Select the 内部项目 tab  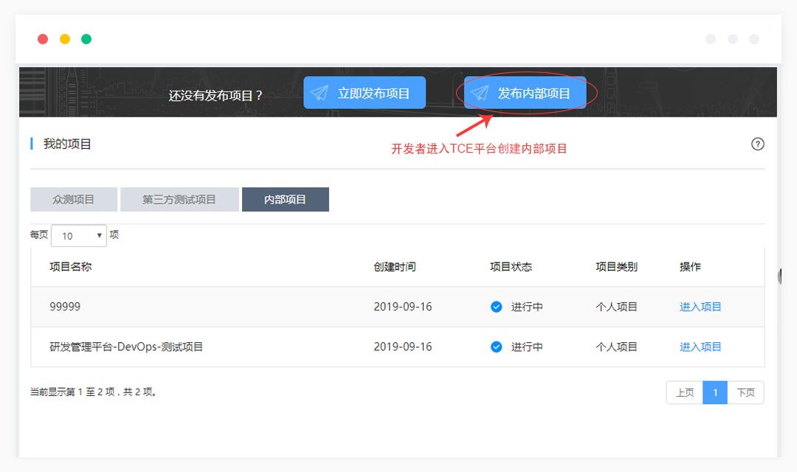click(285, 199)
